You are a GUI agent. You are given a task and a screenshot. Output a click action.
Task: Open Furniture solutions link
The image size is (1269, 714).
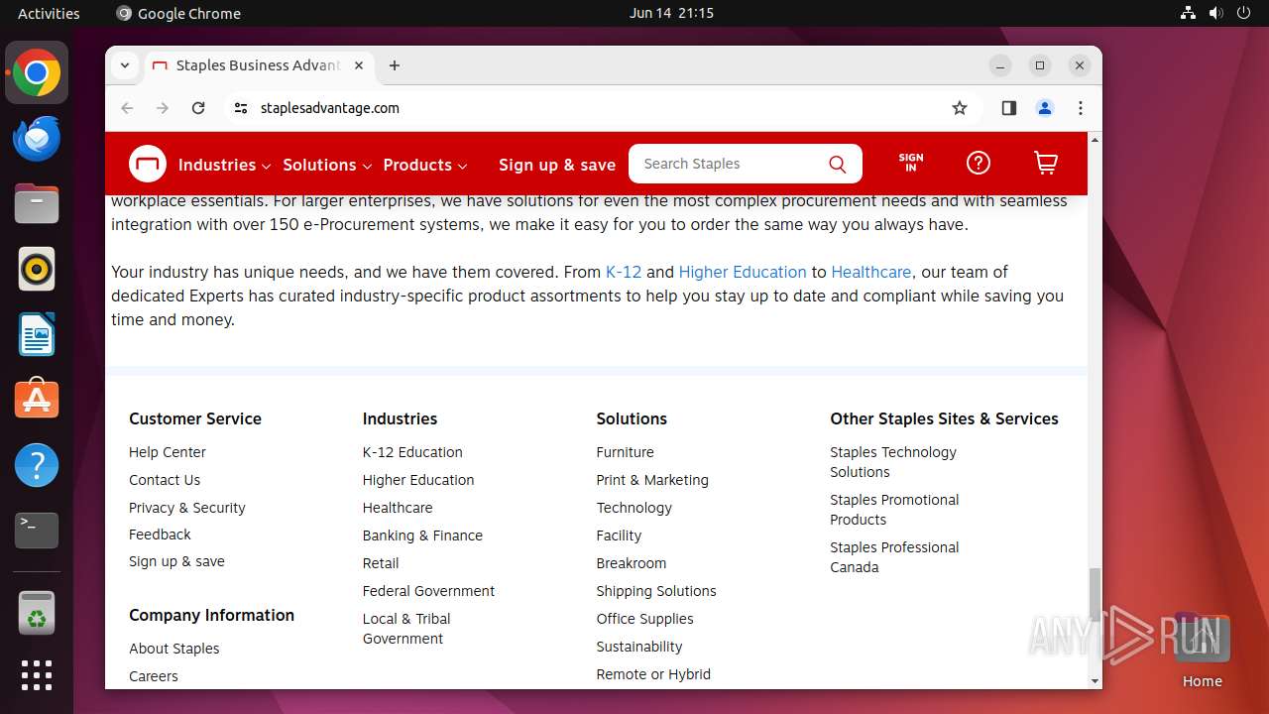point(626,452)
